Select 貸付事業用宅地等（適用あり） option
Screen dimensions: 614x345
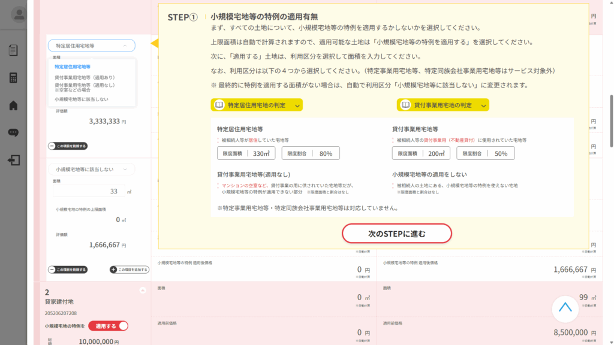(85, 77)
